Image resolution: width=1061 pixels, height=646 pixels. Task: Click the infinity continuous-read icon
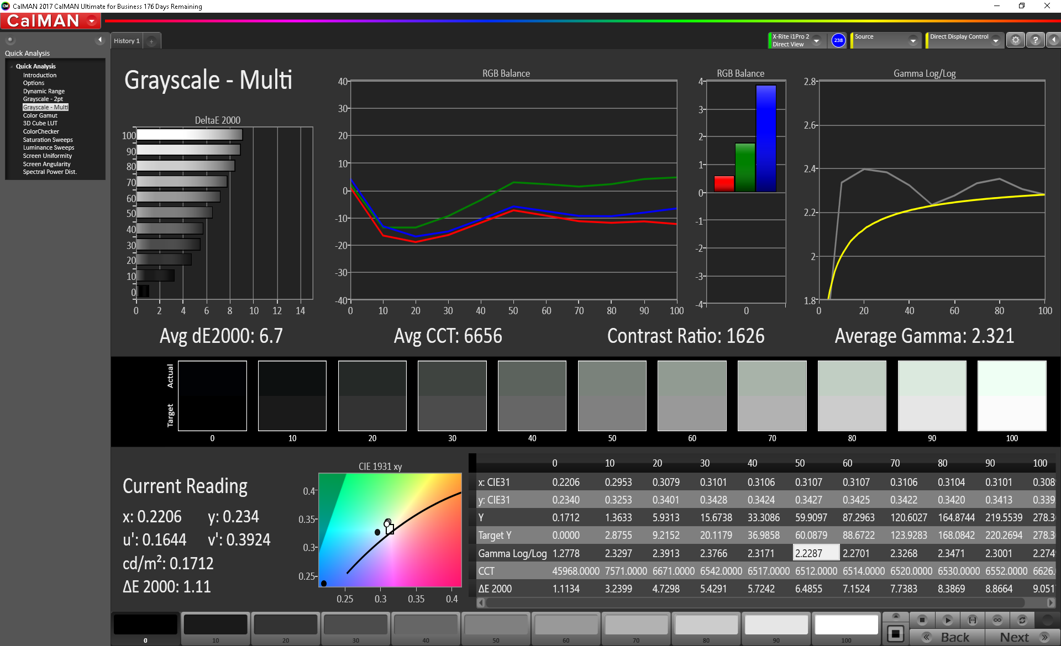click(x=997, y=620)
